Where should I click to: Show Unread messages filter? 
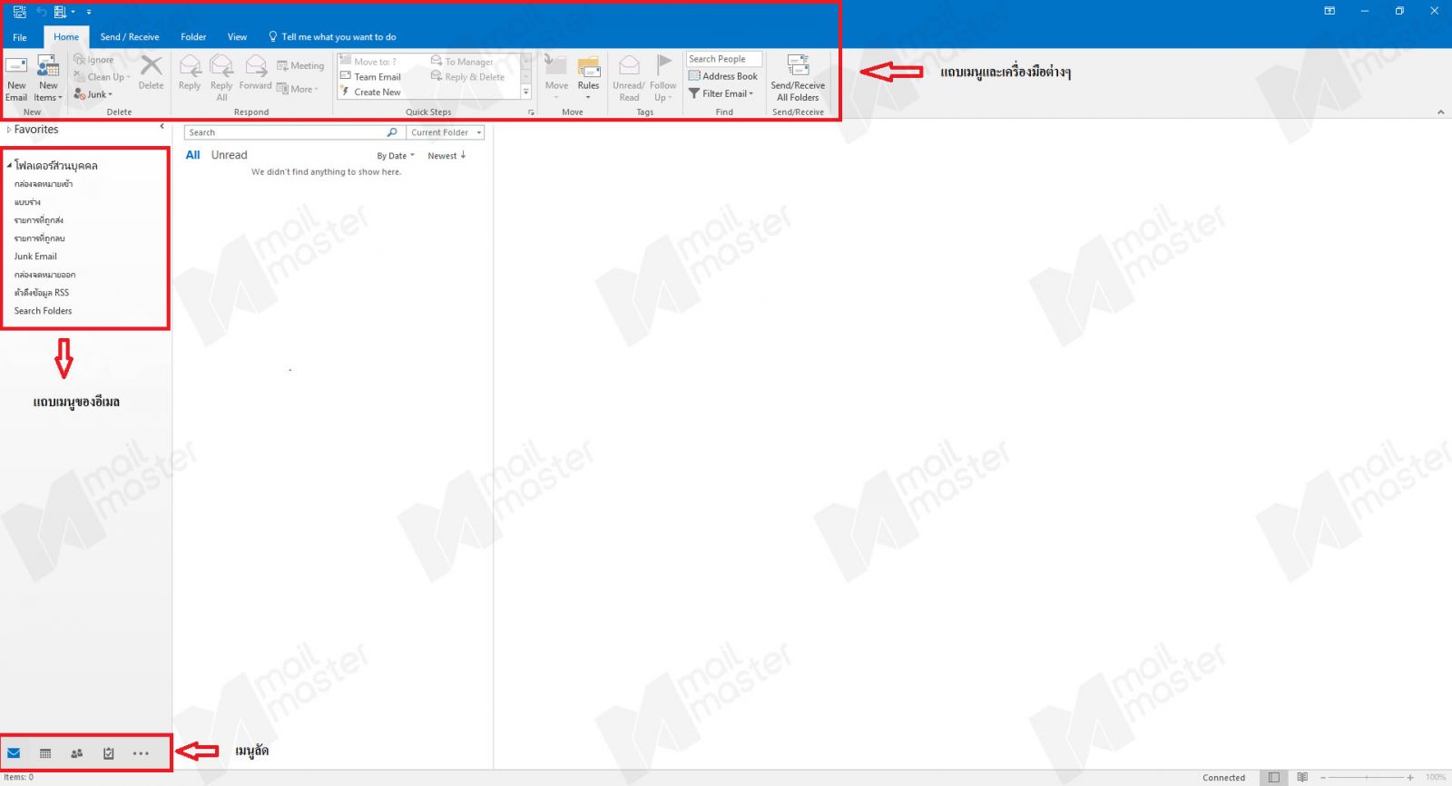tap(229, 155)
